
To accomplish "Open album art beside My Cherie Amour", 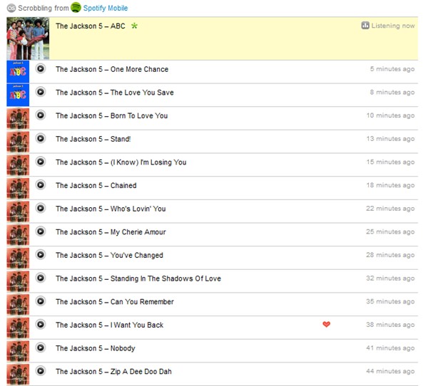I will [x=18, y=234].
